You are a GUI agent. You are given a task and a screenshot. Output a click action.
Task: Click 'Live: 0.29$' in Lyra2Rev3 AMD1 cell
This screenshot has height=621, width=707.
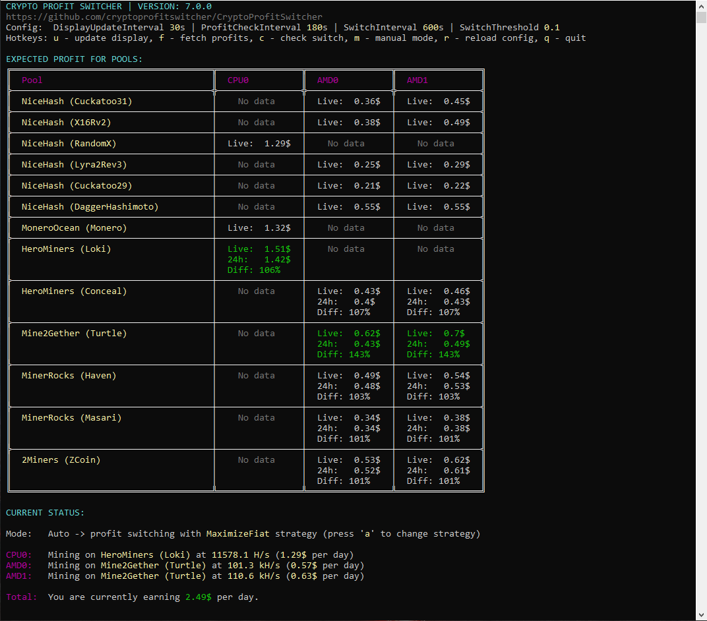(x=439, y=165)
